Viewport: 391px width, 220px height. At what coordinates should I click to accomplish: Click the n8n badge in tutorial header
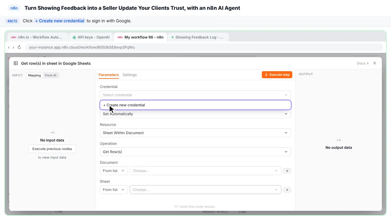14,8
